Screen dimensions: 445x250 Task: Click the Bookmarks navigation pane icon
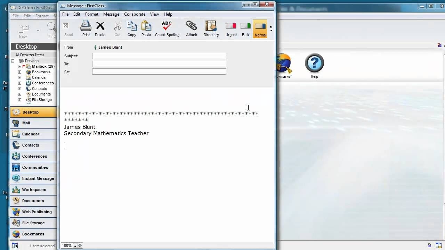pos(16,234)
